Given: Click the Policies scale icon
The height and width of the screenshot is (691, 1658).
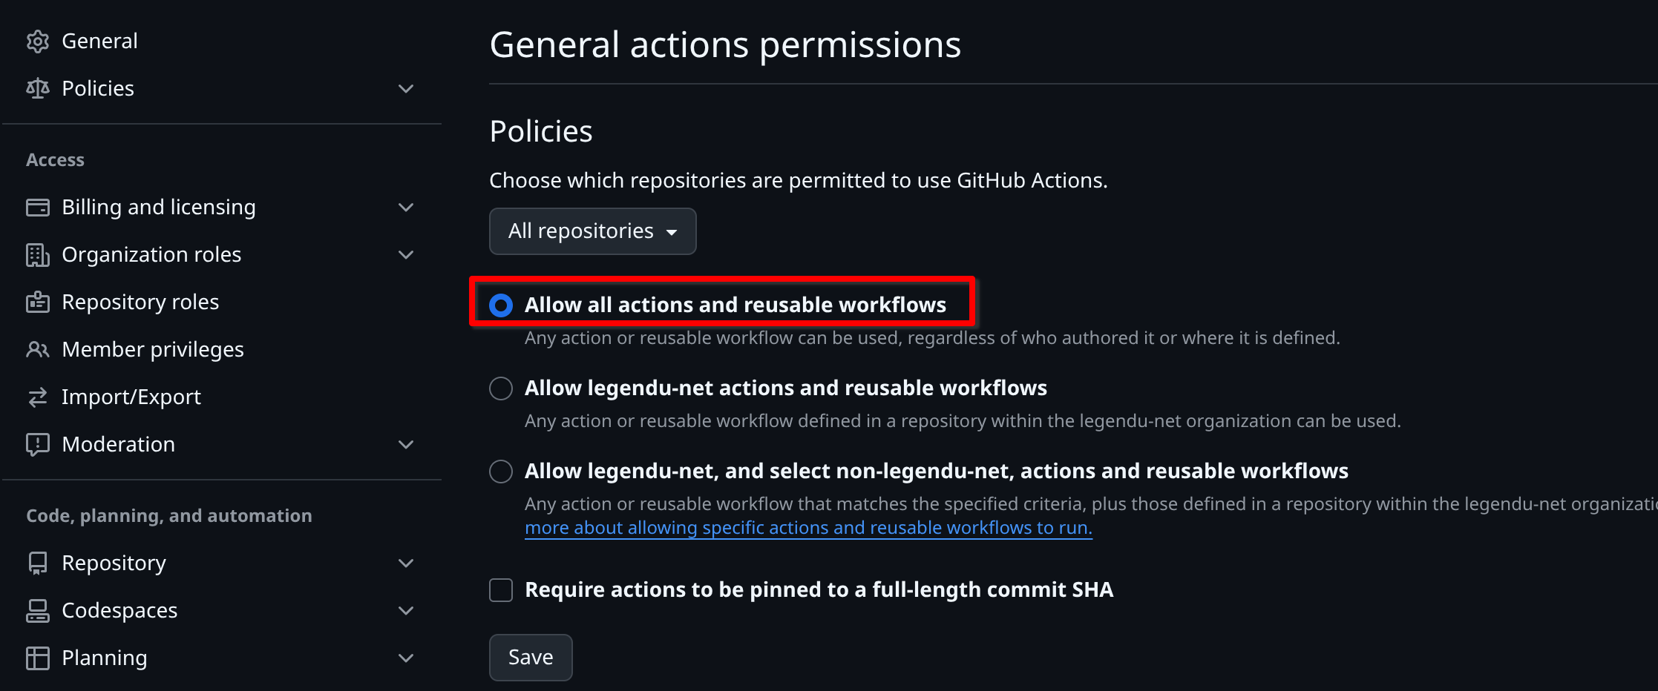Looking at the screenshot, I should [x=38, y=89].
